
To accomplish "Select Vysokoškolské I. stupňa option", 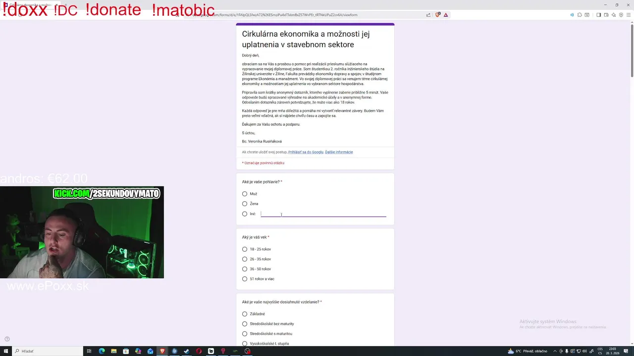I will pyautogui.click(x=245, y=344).
